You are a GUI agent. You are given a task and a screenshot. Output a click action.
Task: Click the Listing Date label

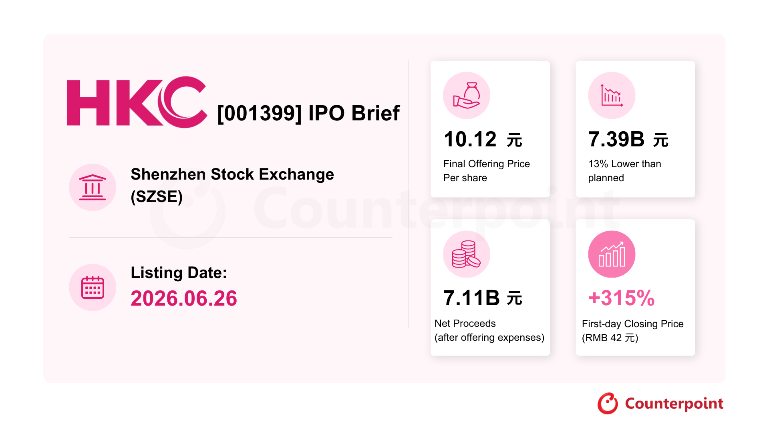179,272
